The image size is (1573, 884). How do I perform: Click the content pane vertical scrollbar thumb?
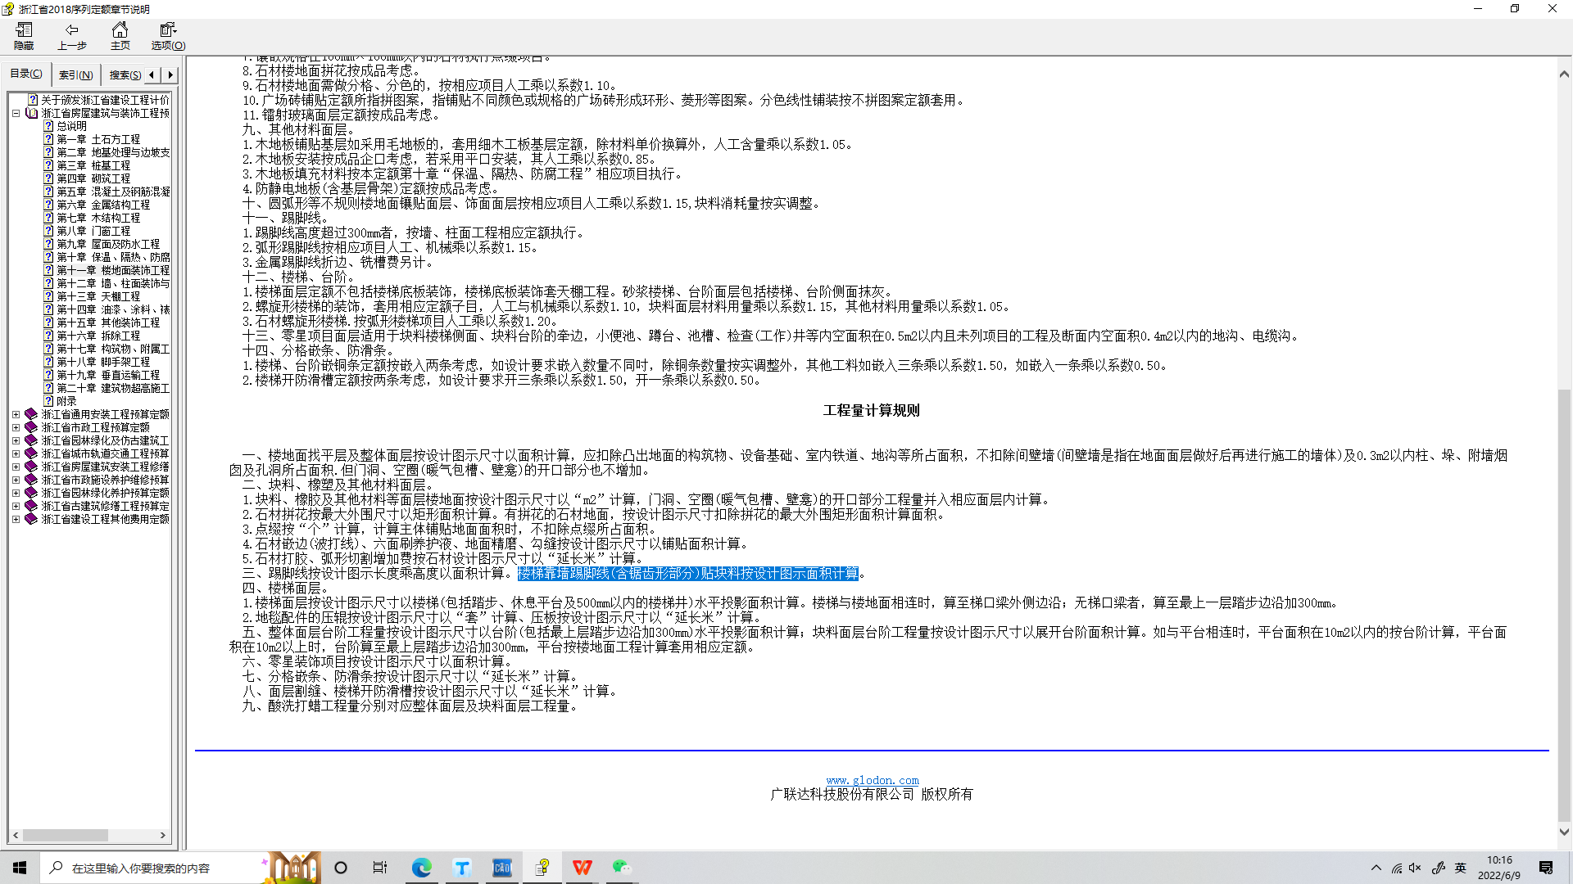tap(1564, 606)
